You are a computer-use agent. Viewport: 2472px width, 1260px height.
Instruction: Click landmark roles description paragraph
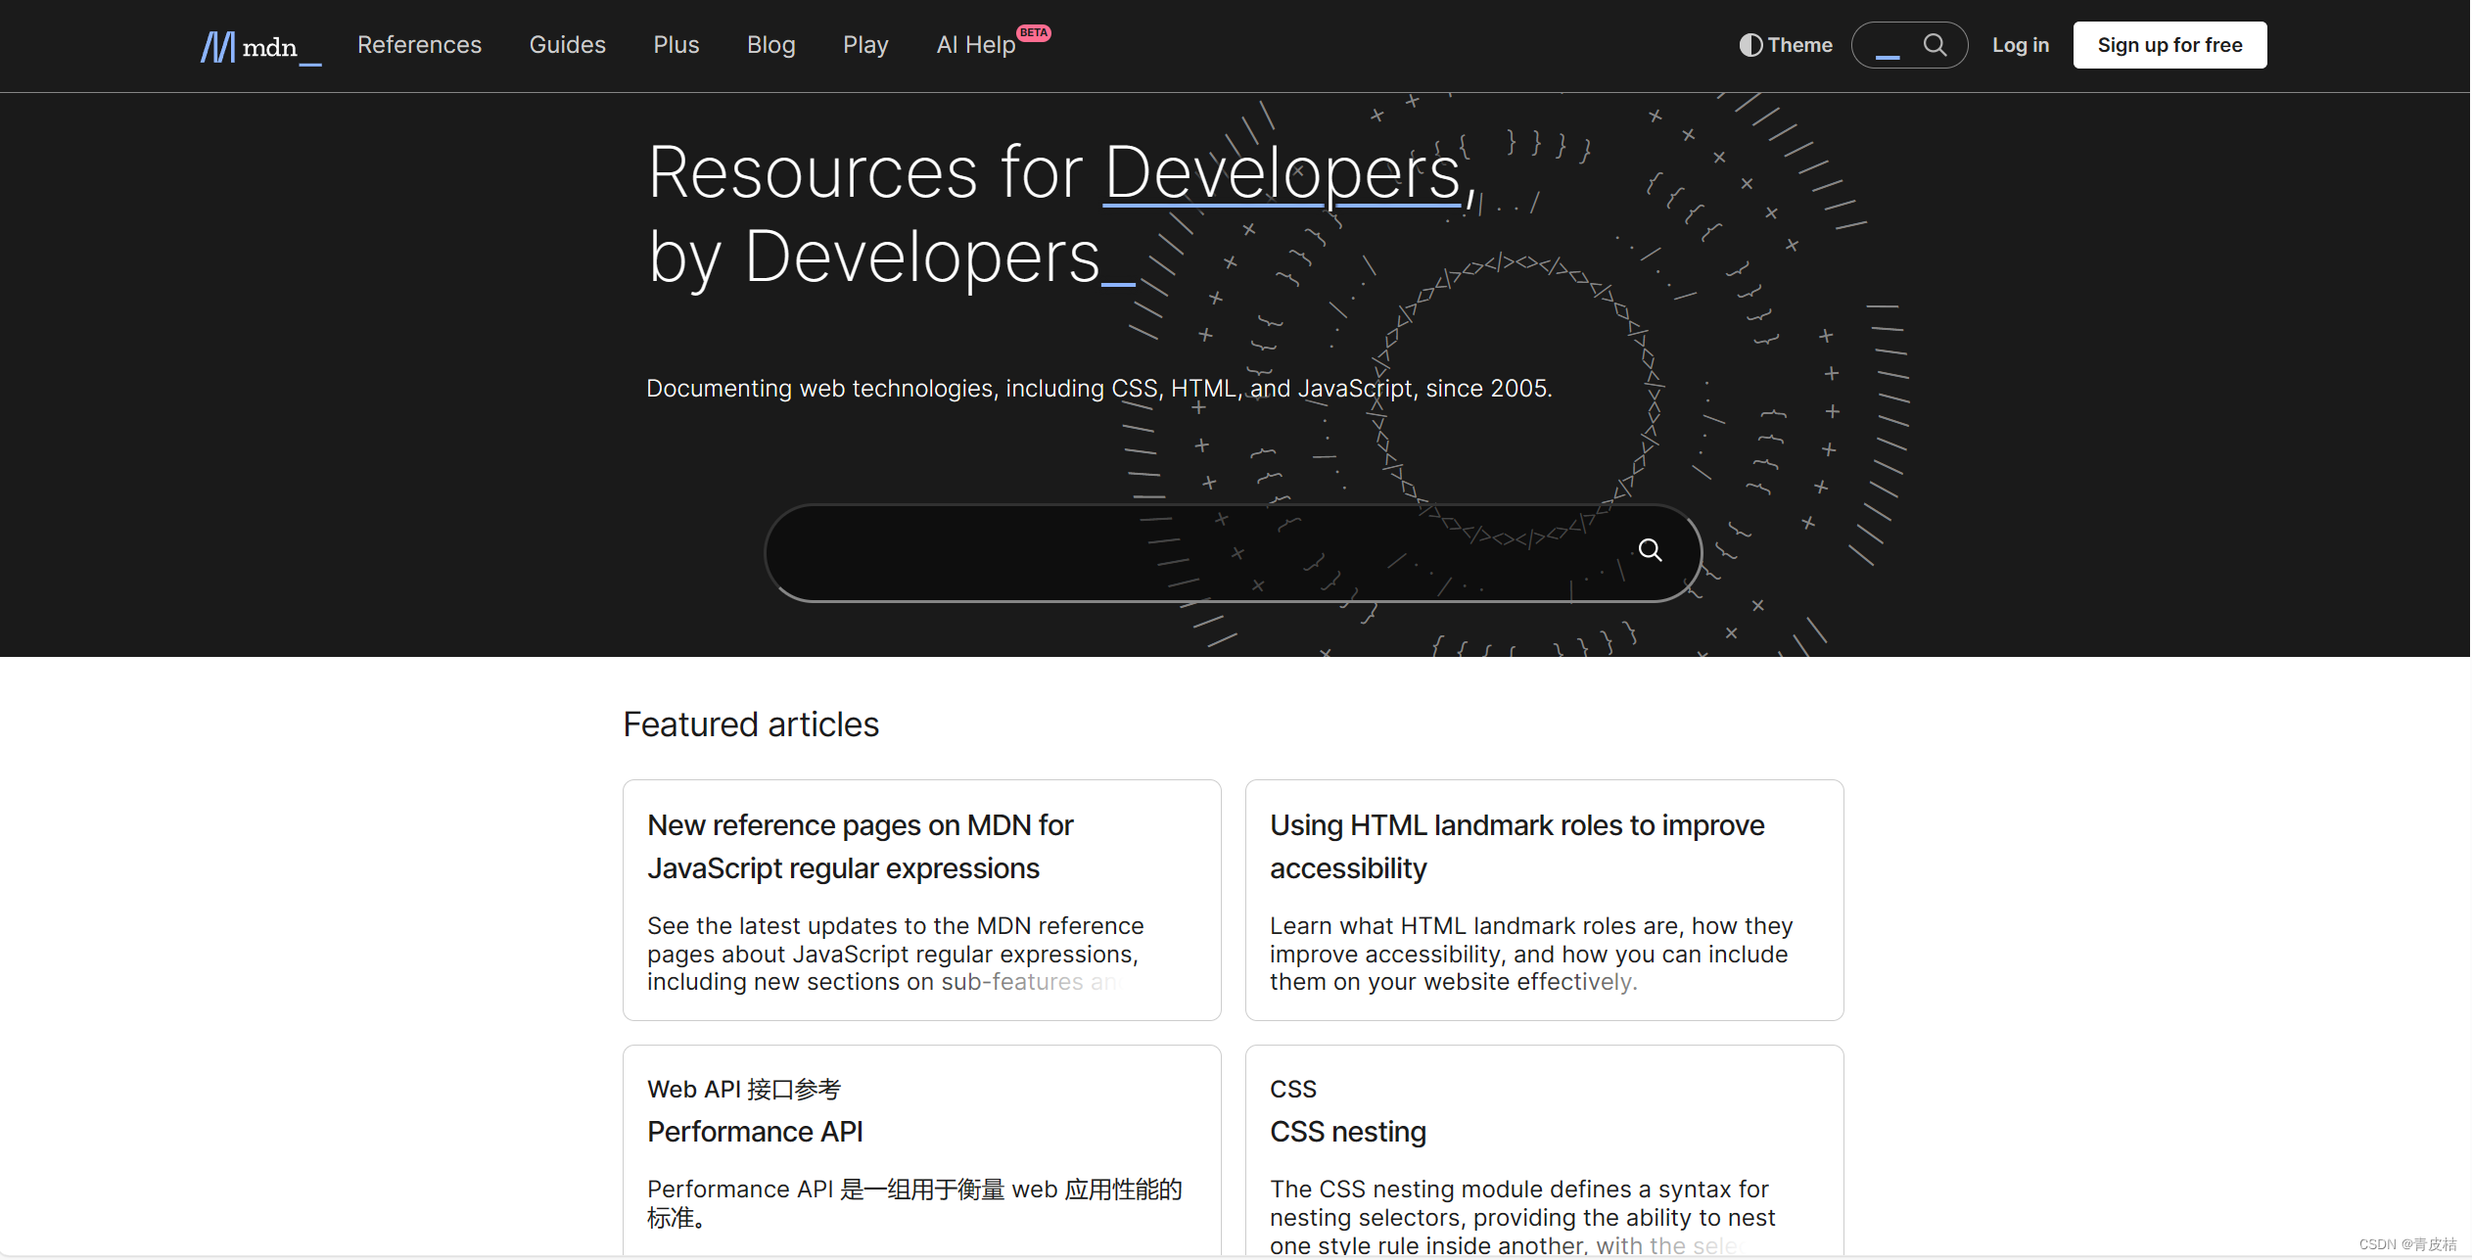click(x=1531, y=954)
